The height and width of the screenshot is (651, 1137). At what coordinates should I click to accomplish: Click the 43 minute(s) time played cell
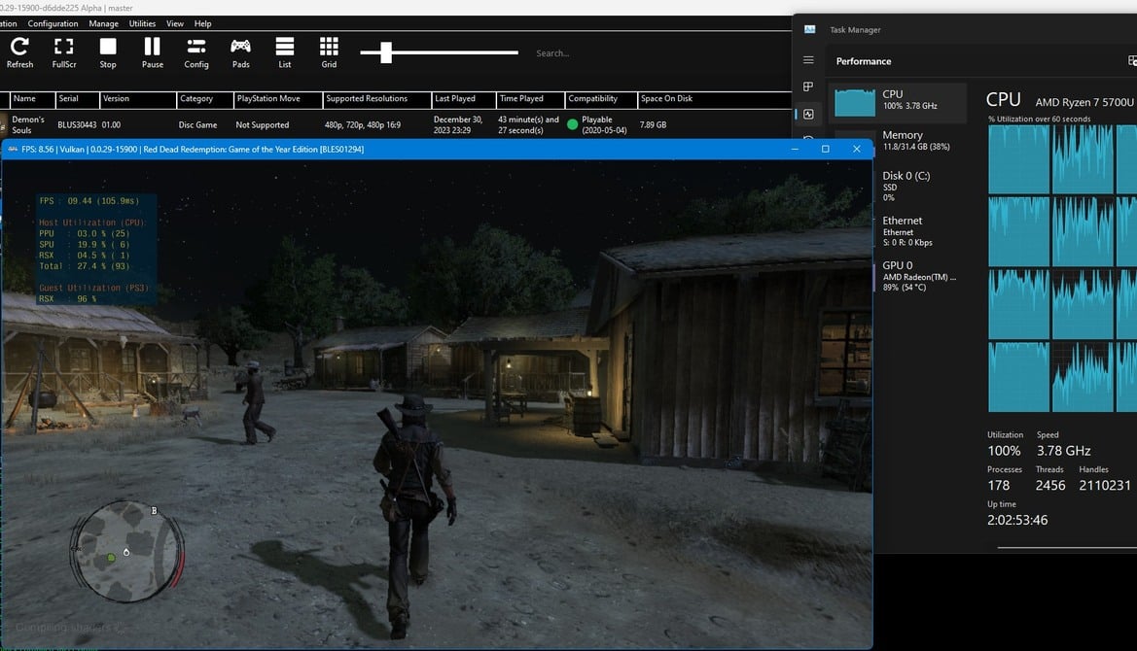click(x=528, y=124)
